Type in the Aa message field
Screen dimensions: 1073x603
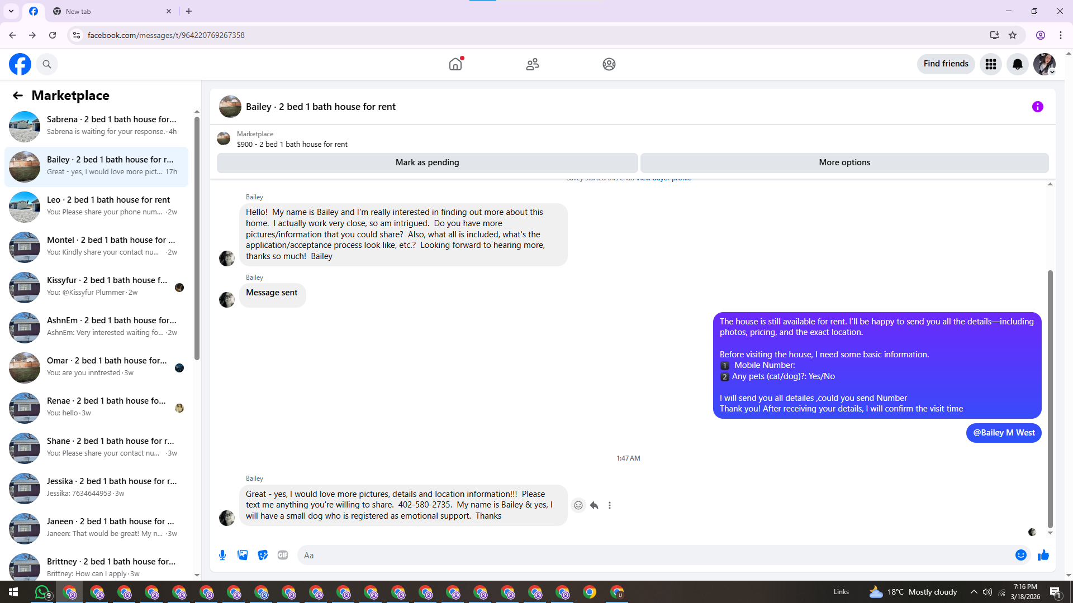tap(654, 555)
